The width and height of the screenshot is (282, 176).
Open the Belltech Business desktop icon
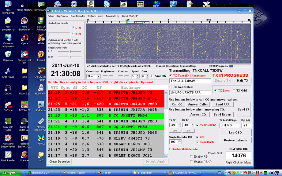24,141
